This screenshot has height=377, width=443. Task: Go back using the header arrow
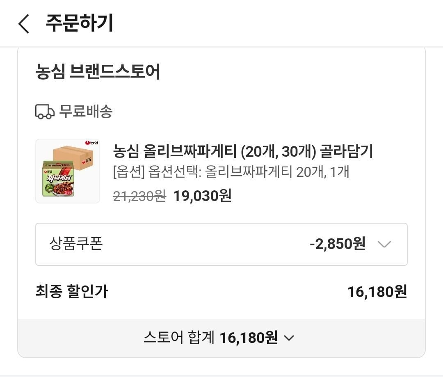pyautogui.click(x=24, y=24)
